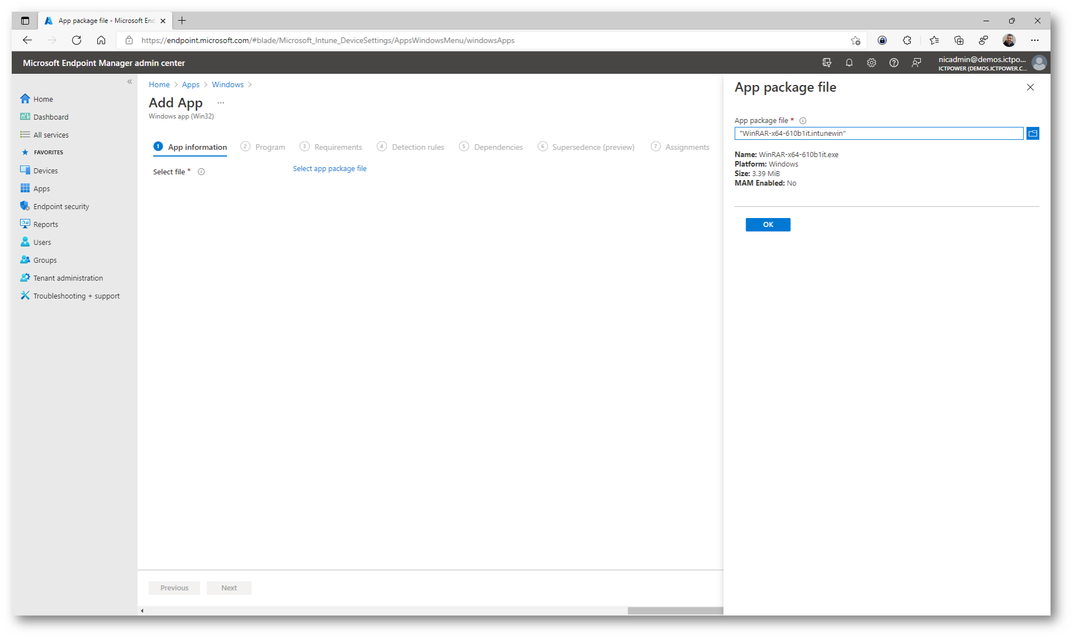Click the App package file input field
This screenshot has height=639, width=1074.
[x=878, y=133]
